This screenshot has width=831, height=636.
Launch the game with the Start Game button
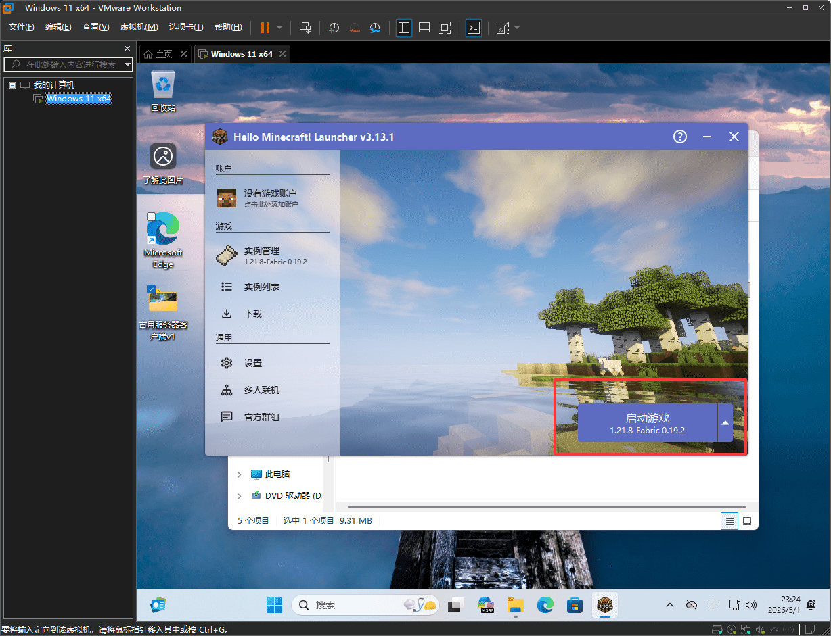(x=648, y=423)
